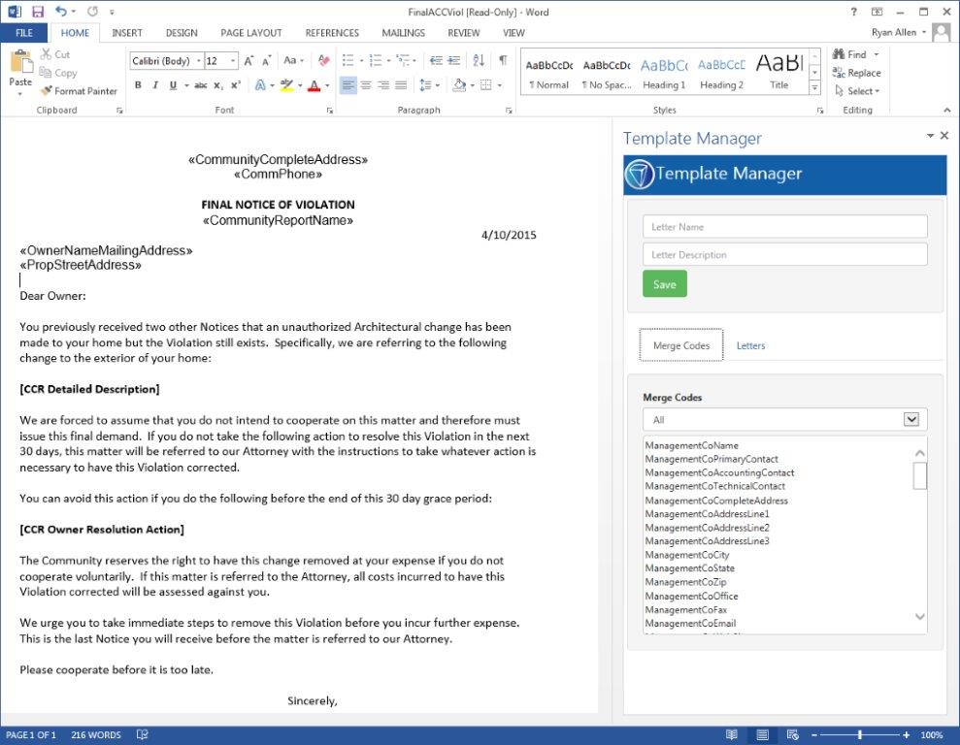Clear all formatting
The width and height of the screenshot is (960, 745).
pyautogui.click(x=324, y=60)
